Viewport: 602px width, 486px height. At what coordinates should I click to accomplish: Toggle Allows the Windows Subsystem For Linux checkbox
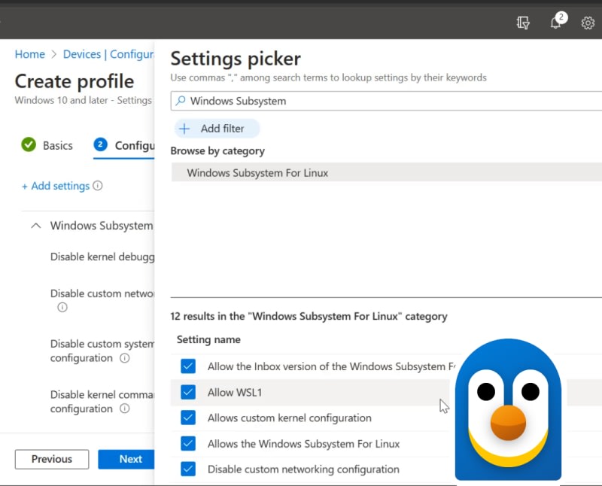tap(188, 443)
